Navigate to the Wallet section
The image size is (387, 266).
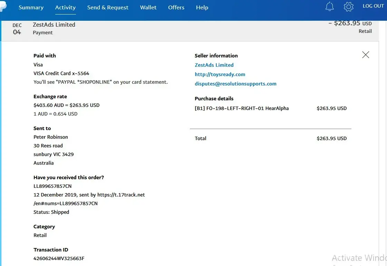(x=148, y=8)
